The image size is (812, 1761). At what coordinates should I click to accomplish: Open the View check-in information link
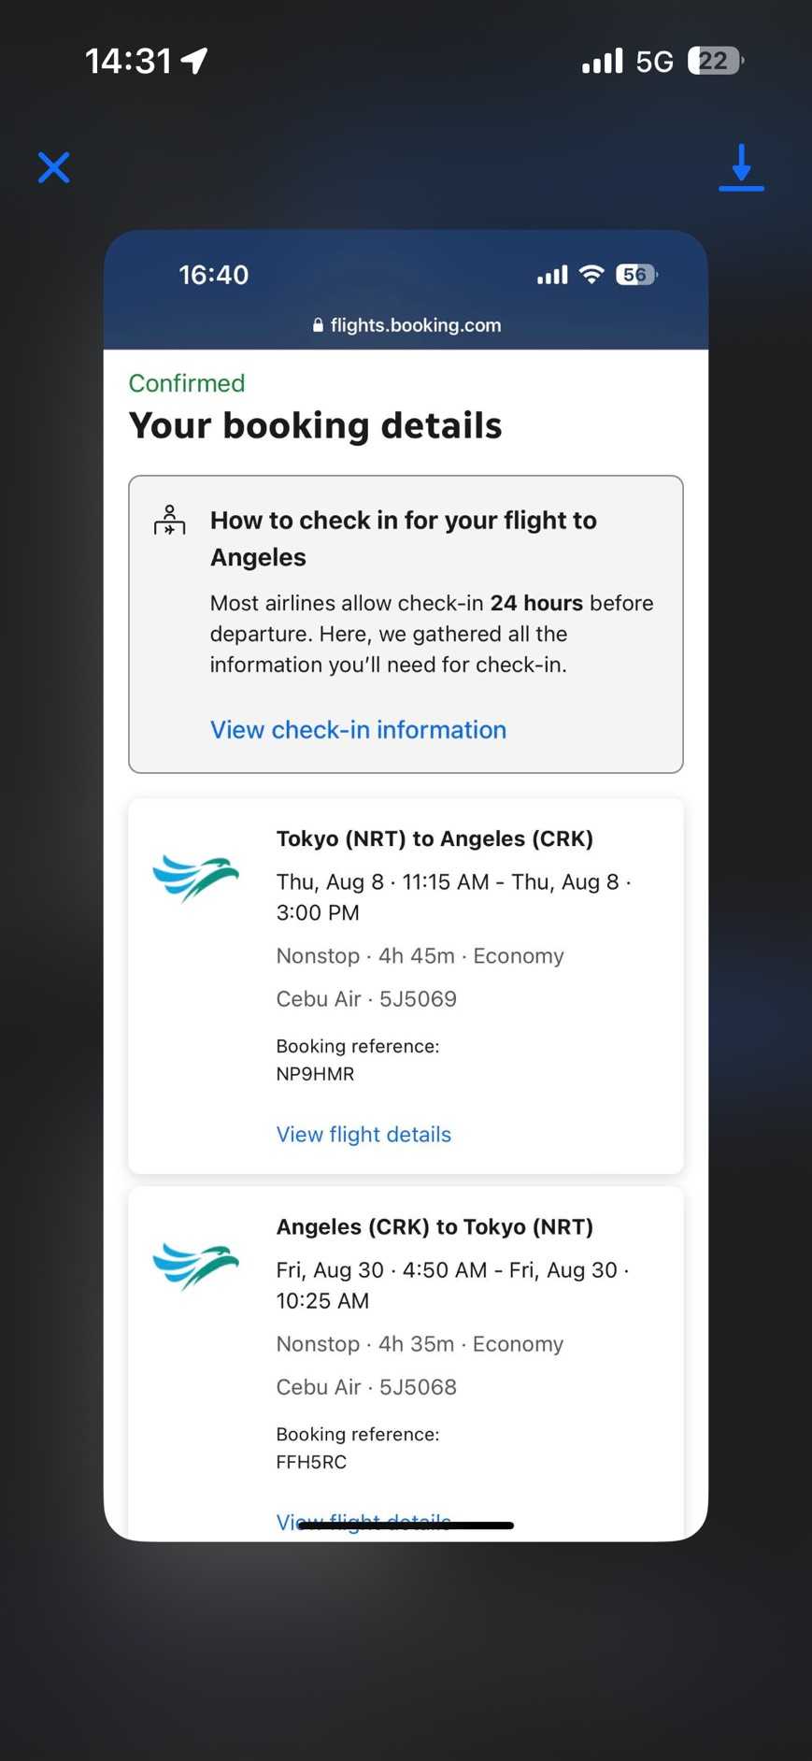tap(358, 730)
